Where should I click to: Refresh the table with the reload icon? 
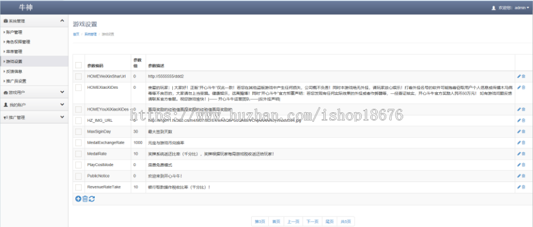coord(92,199)
